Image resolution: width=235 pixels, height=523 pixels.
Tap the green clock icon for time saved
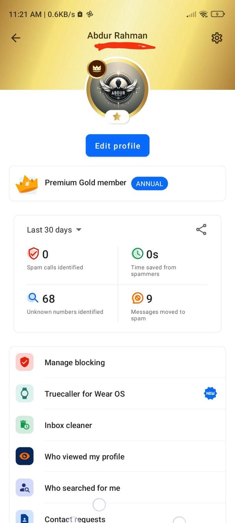[137, 253]
